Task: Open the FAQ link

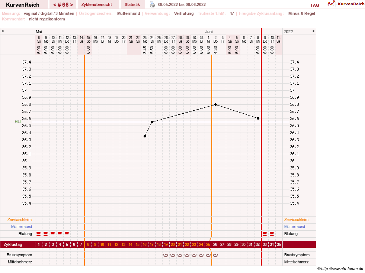Action: [315, 5]
